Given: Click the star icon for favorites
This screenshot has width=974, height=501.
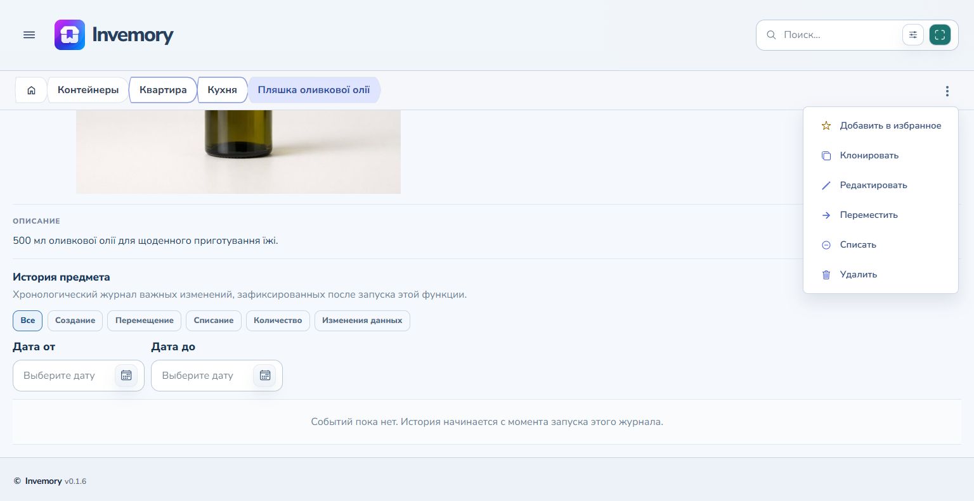Looking at the screenshot, I should point(826,126).
